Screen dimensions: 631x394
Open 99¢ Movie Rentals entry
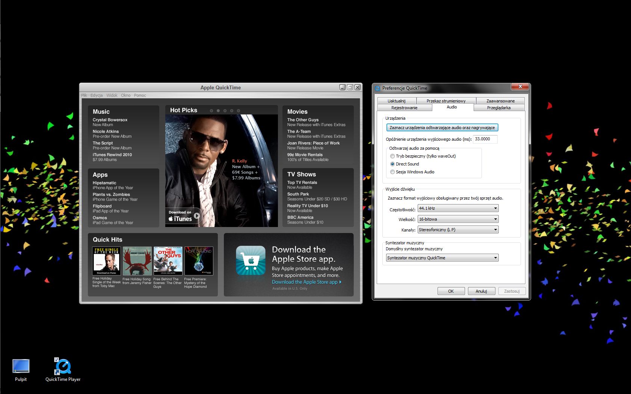[308, 157]
